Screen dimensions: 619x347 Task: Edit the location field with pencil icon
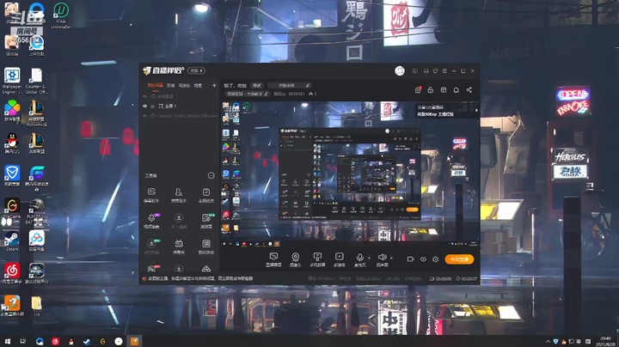pos(290,85)
